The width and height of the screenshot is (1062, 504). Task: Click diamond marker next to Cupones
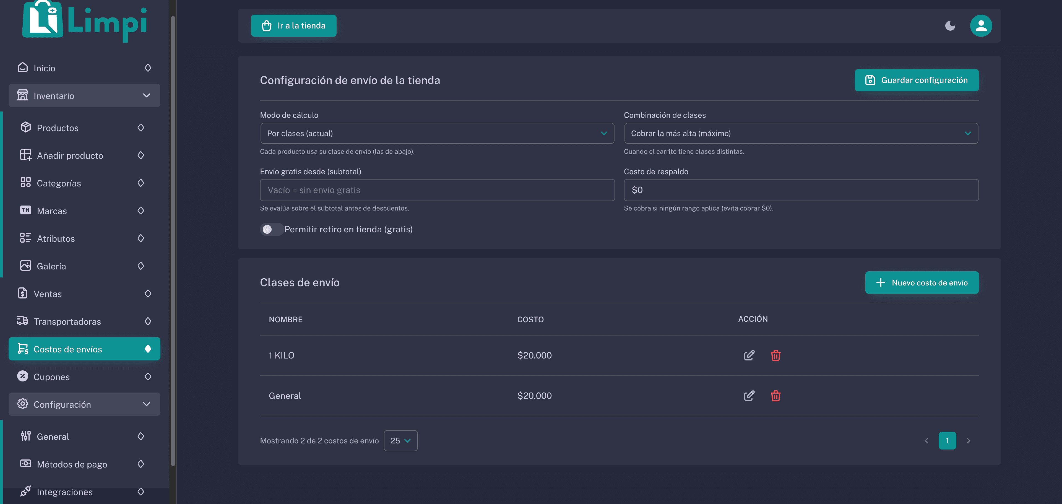(x=148, y=376)
